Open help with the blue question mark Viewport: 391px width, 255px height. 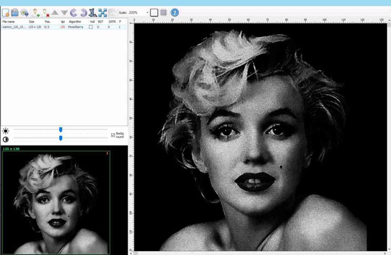(x=175, y=12)
